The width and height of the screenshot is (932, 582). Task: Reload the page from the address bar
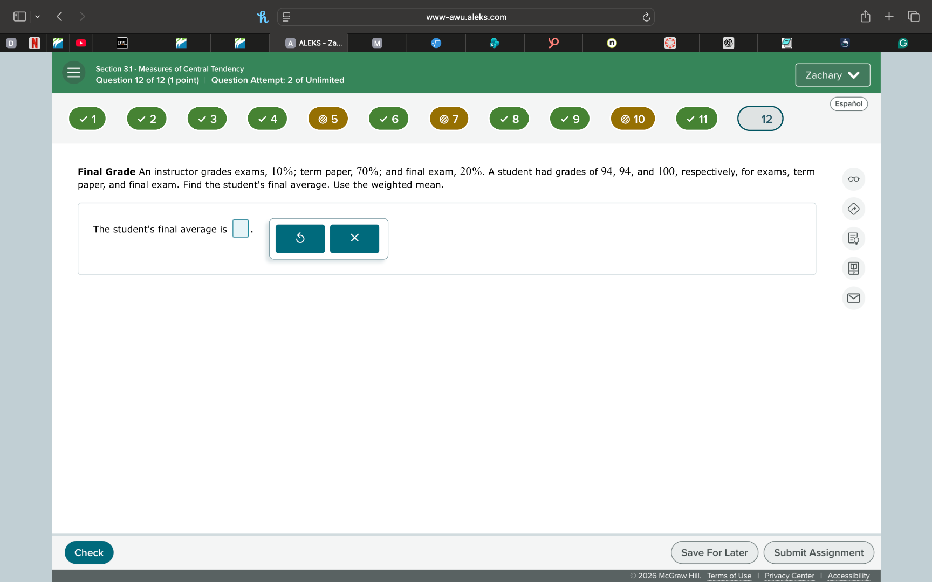tap(646, 17)
